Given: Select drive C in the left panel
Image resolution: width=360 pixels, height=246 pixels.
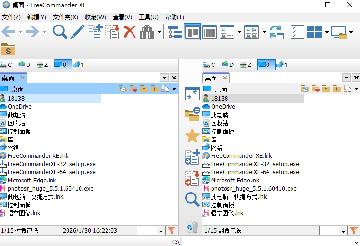Looking at the screenshot, I should point(6,65).
